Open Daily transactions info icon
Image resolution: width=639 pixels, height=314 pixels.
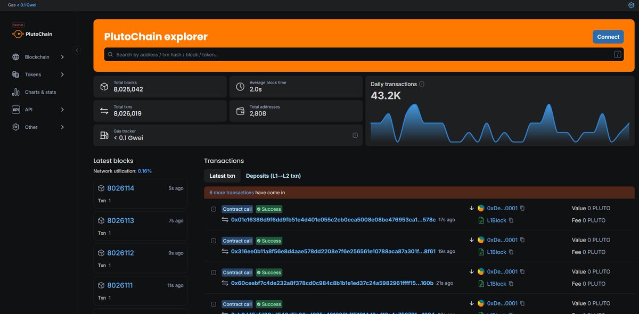422,84
